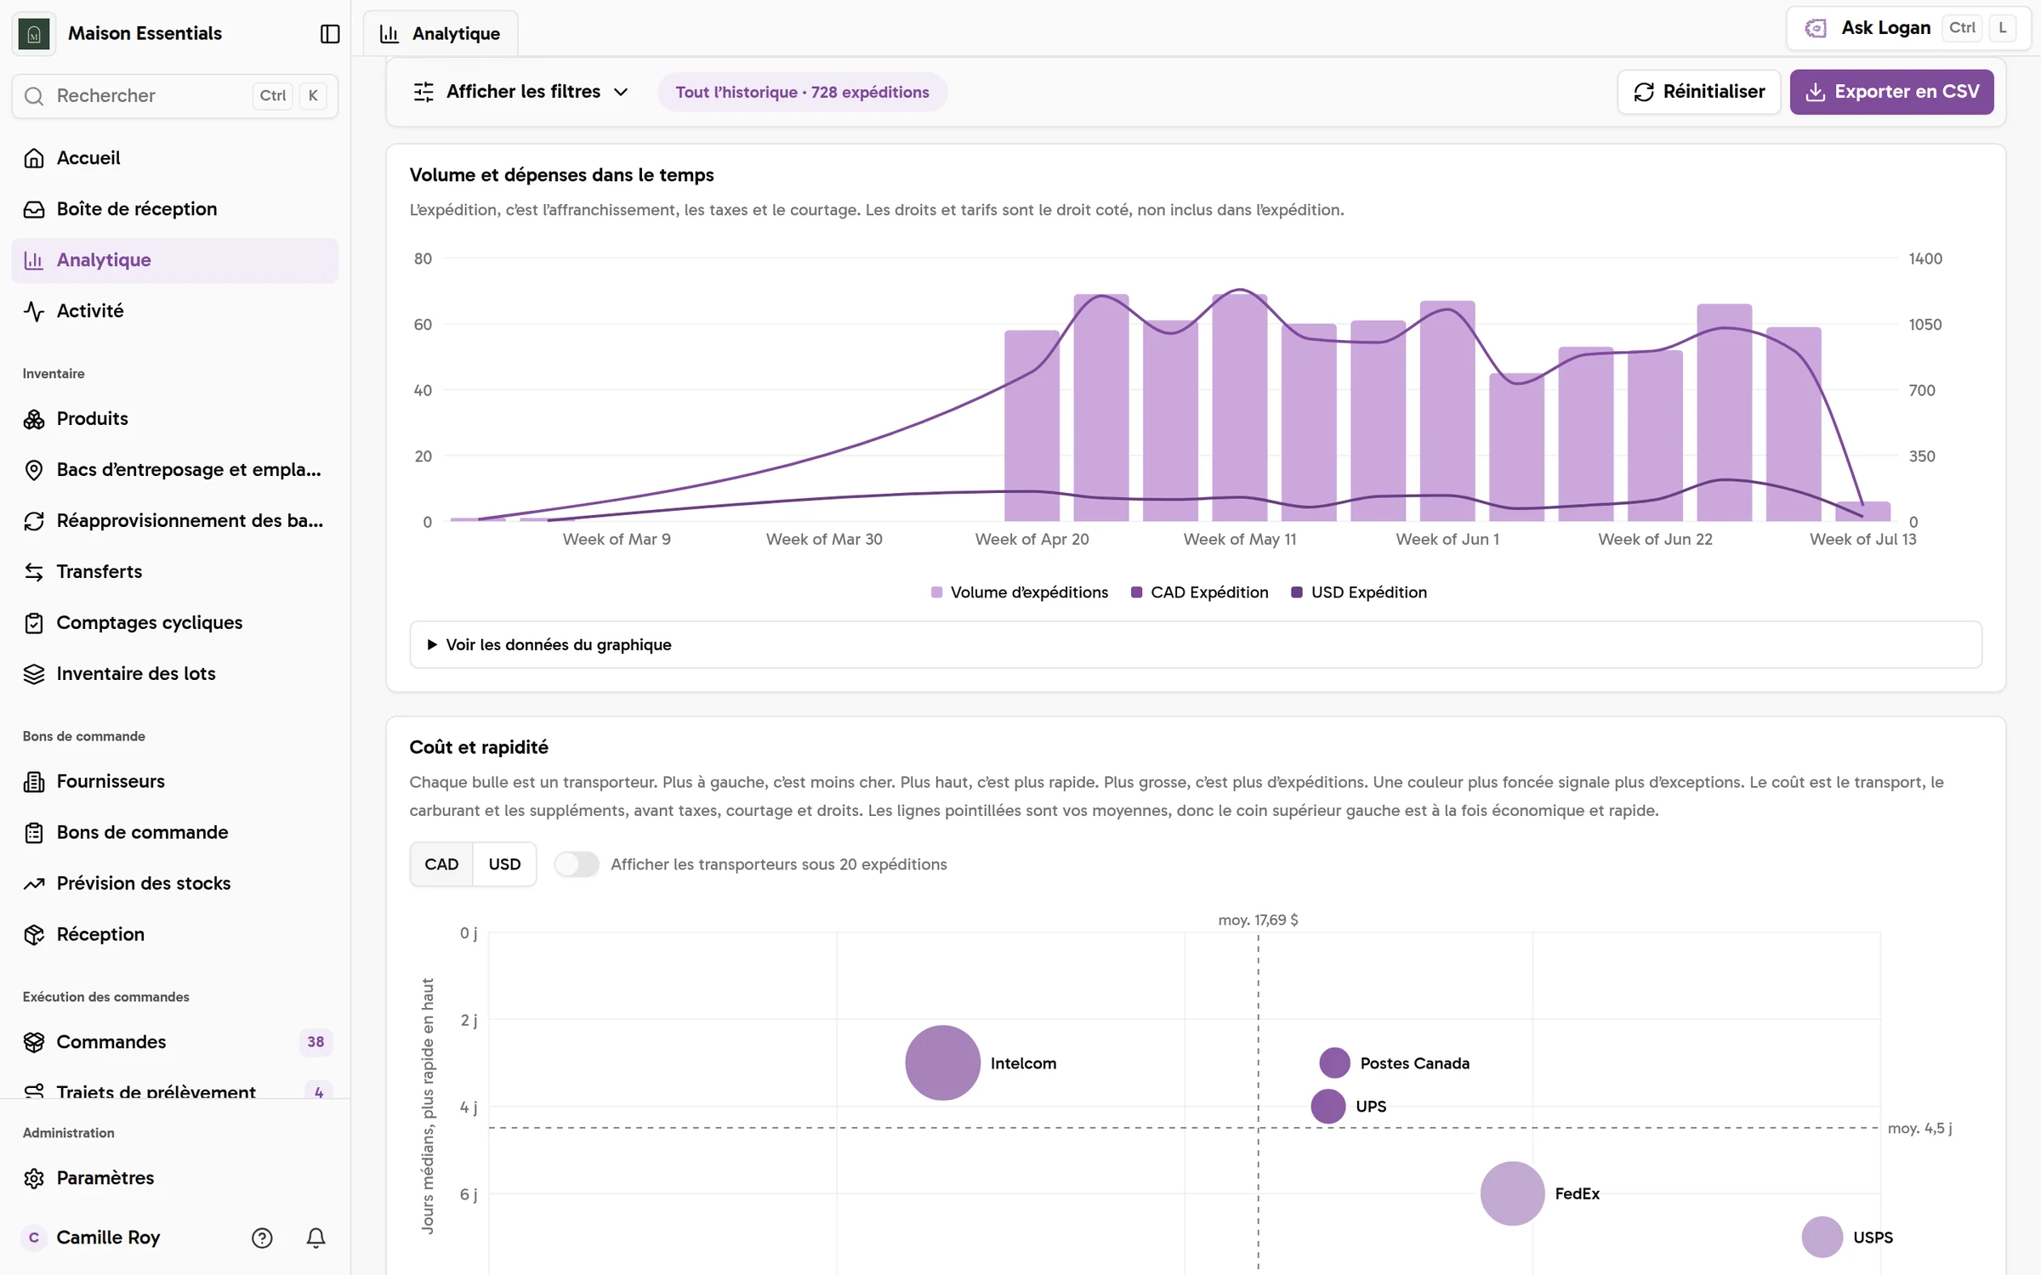Click Exporter en CSV button
This screenshot has height=1275, width=2041.
pos(1891,92)
